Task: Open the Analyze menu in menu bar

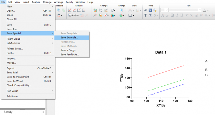Action: click(x=36, y=2)
